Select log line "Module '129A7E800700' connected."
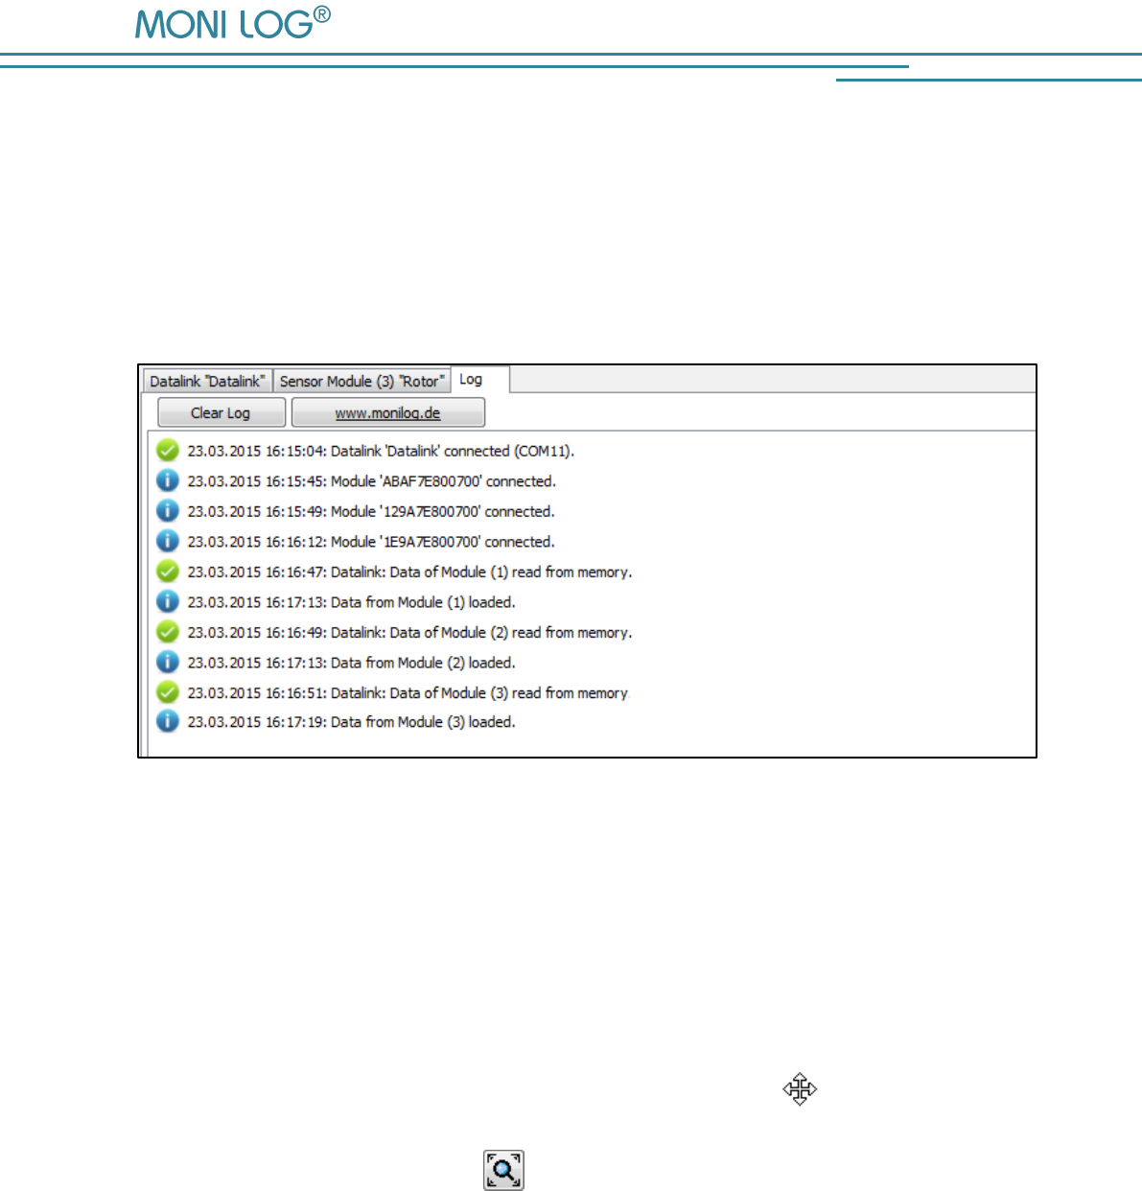Screen dimensions: 1142x1191 tap(371, 511)
